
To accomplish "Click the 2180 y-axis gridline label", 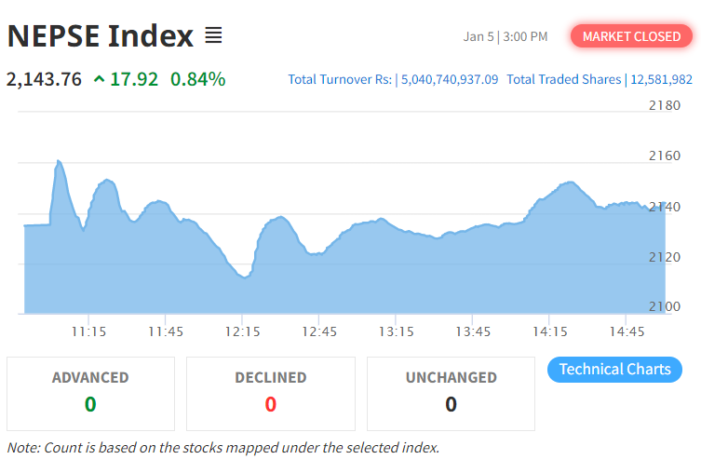I will (x=665, y=105).
